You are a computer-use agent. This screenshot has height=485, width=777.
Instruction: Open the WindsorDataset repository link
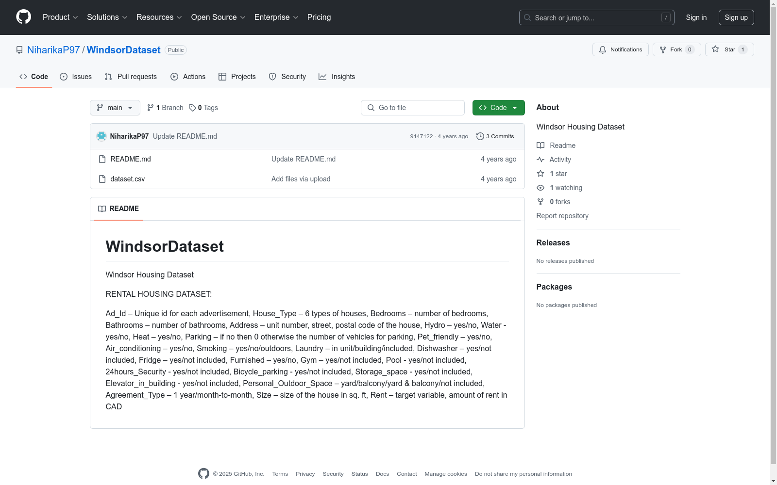123,50
